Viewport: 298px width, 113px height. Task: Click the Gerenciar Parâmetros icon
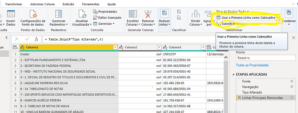point(58,14)
